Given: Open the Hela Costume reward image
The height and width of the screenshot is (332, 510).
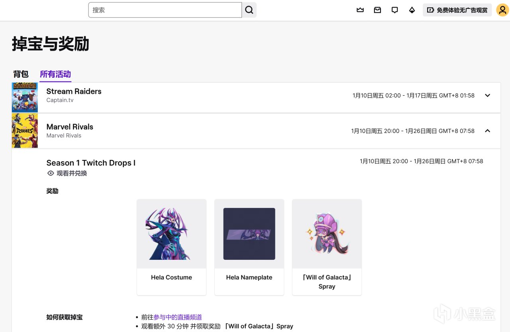Looking at the screenshot, I should click(x=171, y=234).
